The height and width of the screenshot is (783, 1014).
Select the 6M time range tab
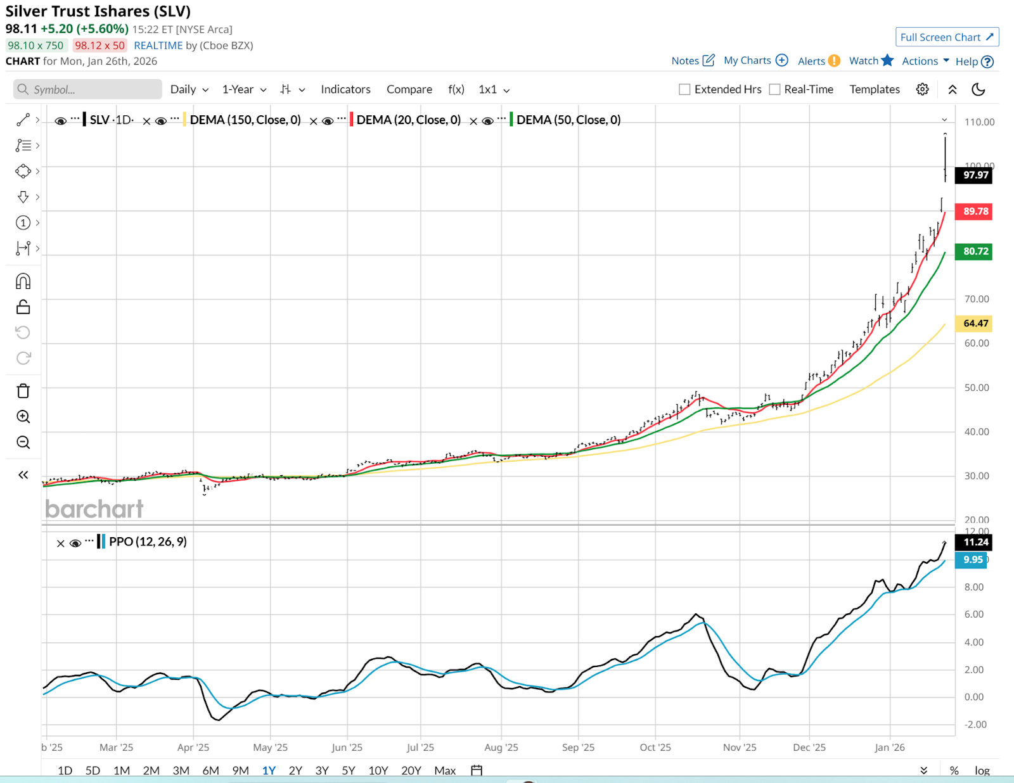click(x=210, y=770)
